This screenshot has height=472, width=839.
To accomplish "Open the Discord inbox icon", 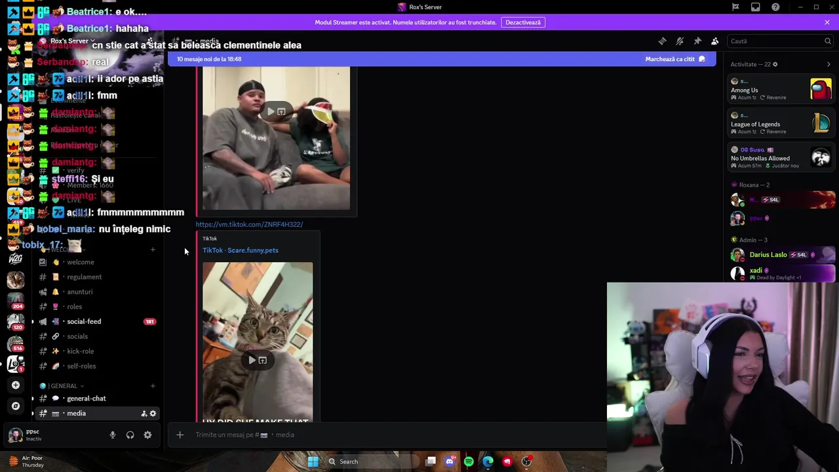I will pyautogui.click(x=756, y=7).
